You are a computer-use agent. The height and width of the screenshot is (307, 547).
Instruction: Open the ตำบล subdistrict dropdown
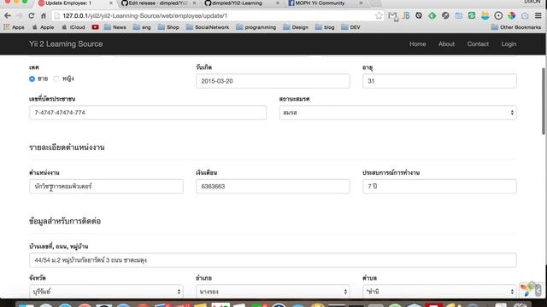point(439,291)
